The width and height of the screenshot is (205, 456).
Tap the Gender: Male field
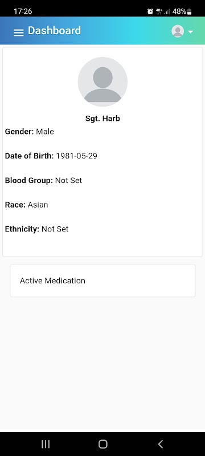coord(30,132)
